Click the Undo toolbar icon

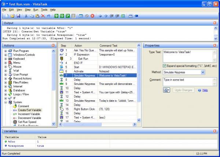coord(49,16)
